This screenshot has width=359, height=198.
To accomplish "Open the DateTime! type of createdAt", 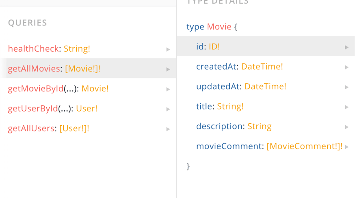I will click(x=262, y=67).
